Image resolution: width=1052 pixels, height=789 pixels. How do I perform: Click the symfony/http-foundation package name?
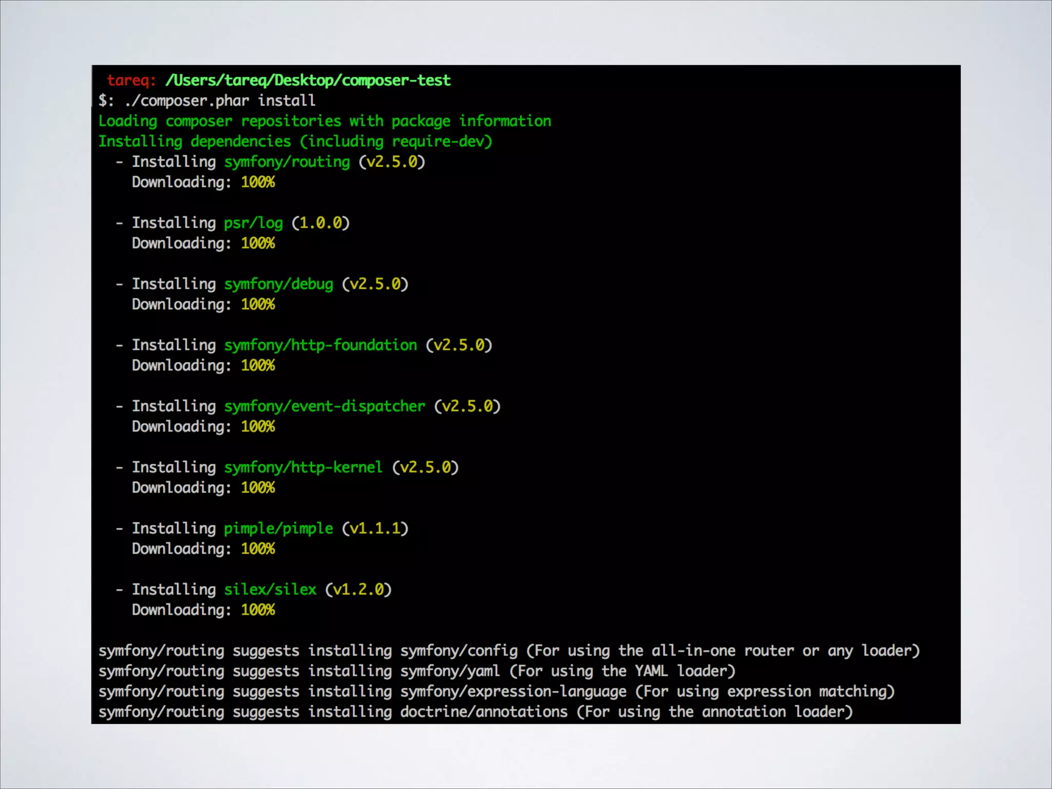coord(321,345)
